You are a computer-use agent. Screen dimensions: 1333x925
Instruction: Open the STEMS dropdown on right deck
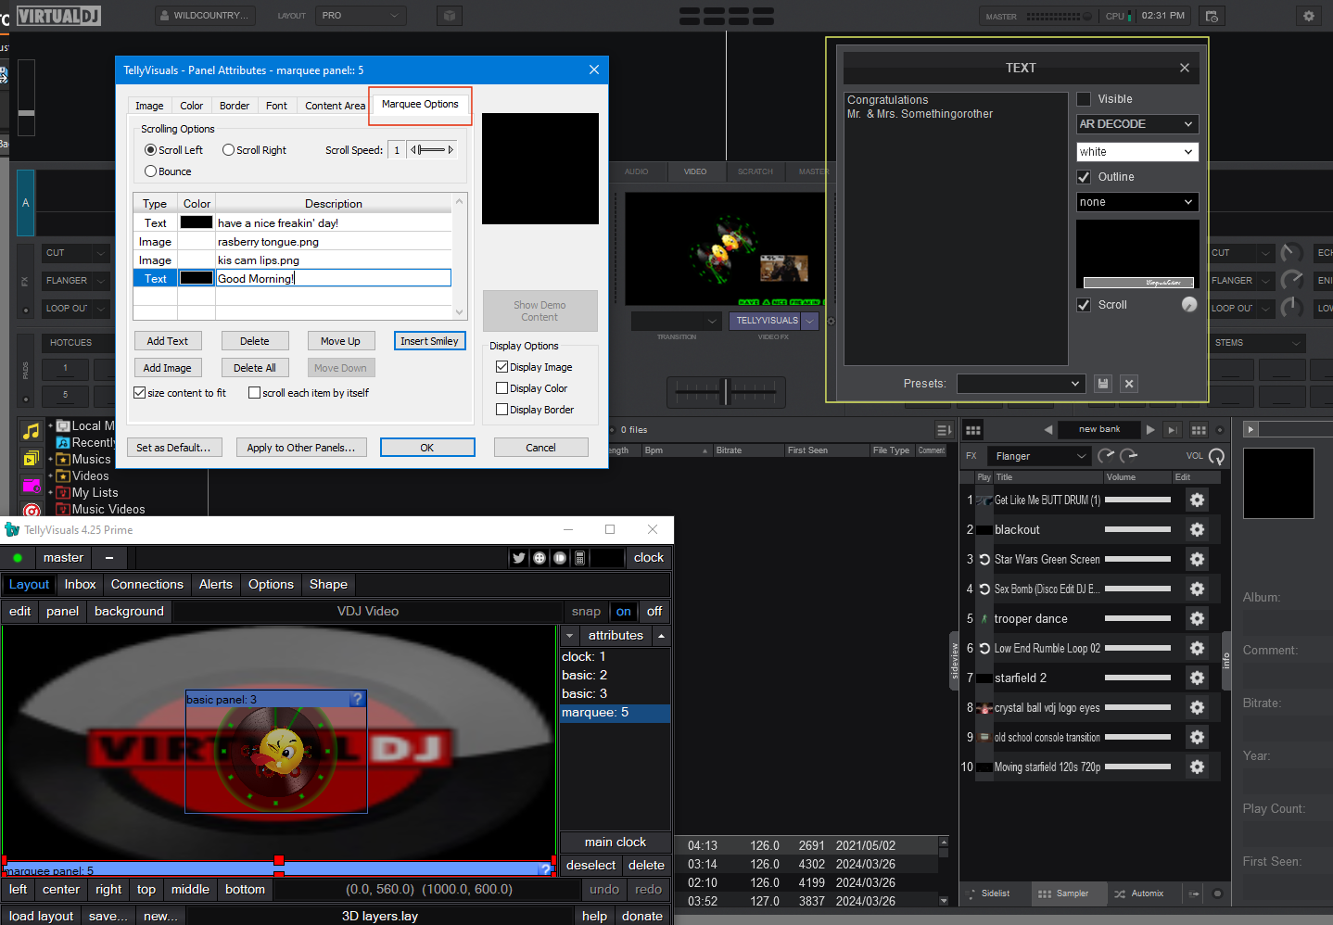coord(1257,343)
